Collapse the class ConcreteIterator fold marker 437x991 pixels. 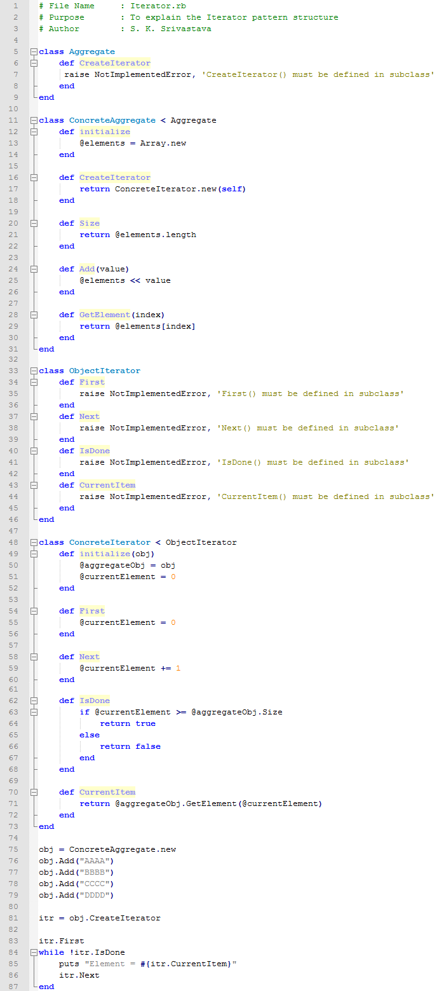33,543
